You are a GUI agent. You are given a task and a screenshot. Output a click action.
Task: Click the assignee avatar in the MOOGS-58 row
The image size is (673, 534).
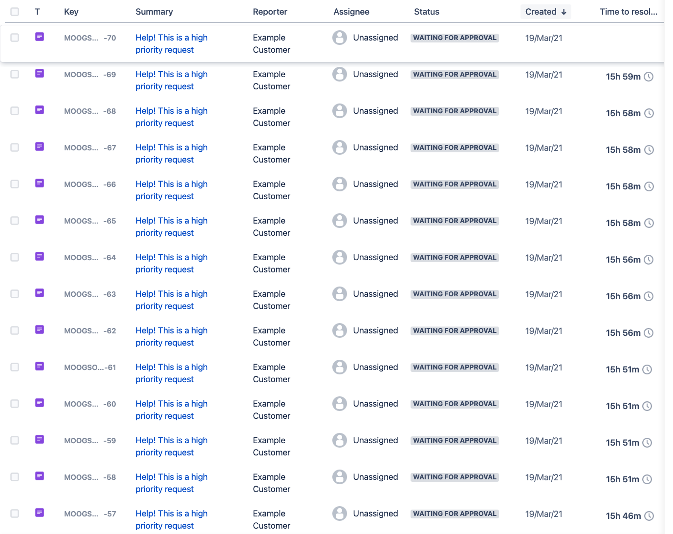340,477
